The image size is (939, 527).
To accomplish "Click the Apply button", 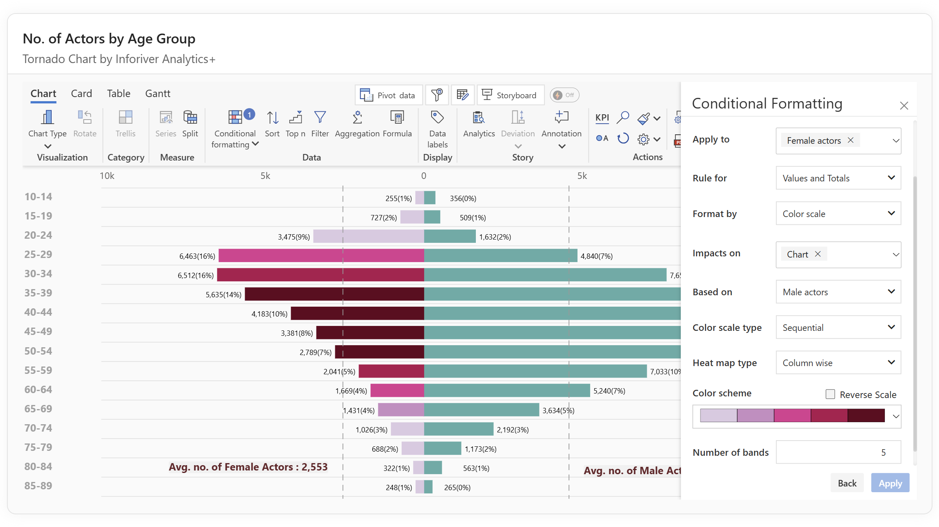I will [890, 483].
